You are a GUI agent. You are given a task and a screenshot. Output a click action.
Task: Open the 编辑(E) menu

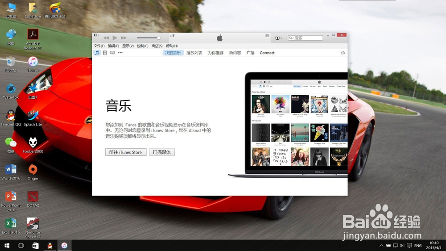(x=113, y=46)
